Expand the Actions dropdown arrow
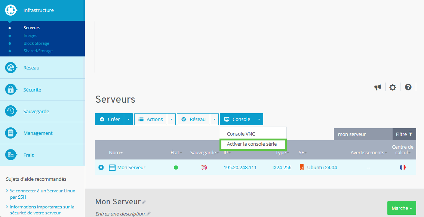This screenshot has height=217, width=424. 171,120
